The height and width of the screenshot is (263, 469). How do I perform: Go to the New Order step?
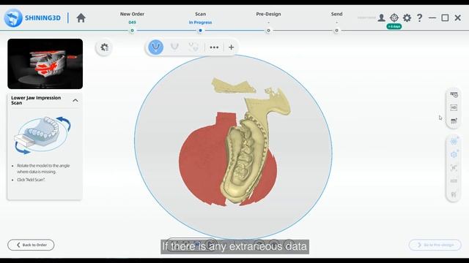point(132,14)
